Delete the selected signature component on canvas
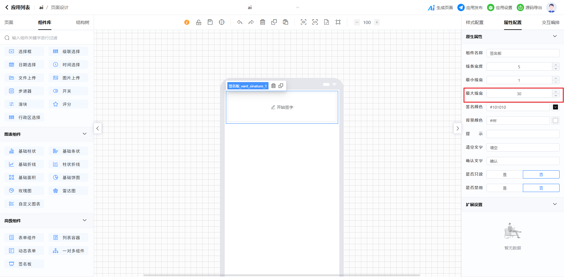 point(273,86)
